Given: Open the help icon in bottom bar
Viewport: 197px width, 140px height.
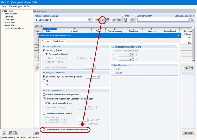Looking at the screenshot, I should tap(4, 133).
